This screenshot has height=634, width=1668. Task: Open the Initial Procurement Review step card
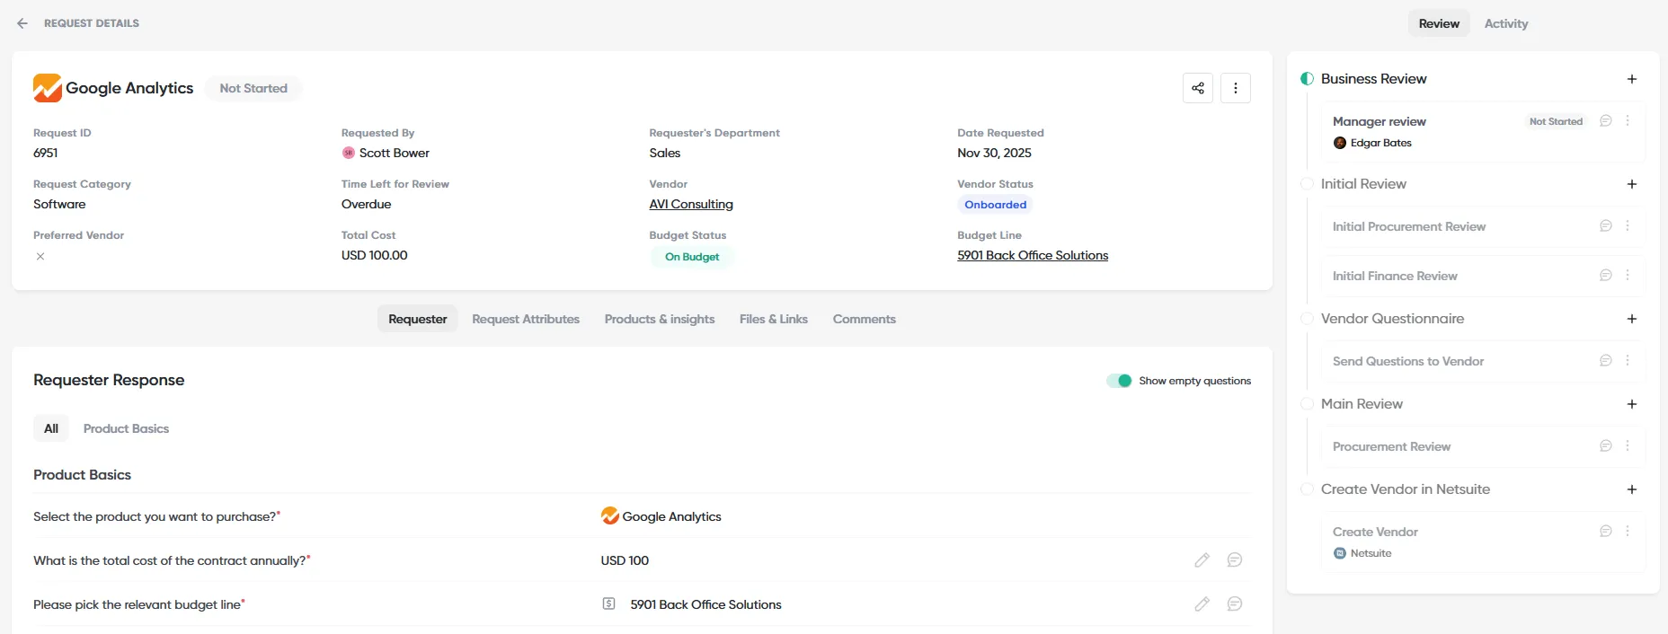pos(1482,226)
